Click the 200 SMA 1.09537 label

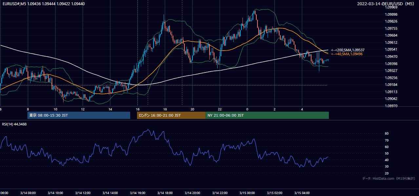tap(348, 50)
